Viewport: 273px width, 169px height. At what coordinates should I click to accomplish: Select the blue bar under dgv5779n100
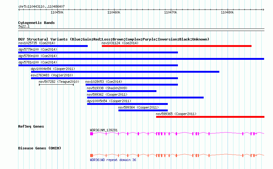pos(98,52)
